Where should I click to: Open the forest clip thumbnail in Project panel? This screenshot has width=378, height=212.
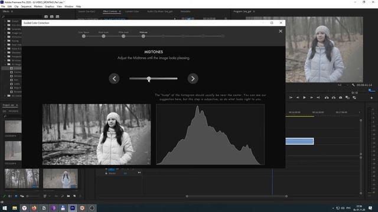[22, 178]
